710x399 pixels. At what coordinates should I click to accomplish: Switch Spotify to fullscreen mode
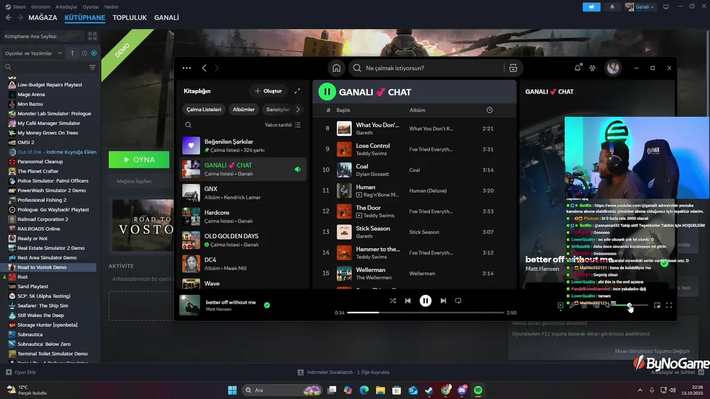tap(669, 305)
